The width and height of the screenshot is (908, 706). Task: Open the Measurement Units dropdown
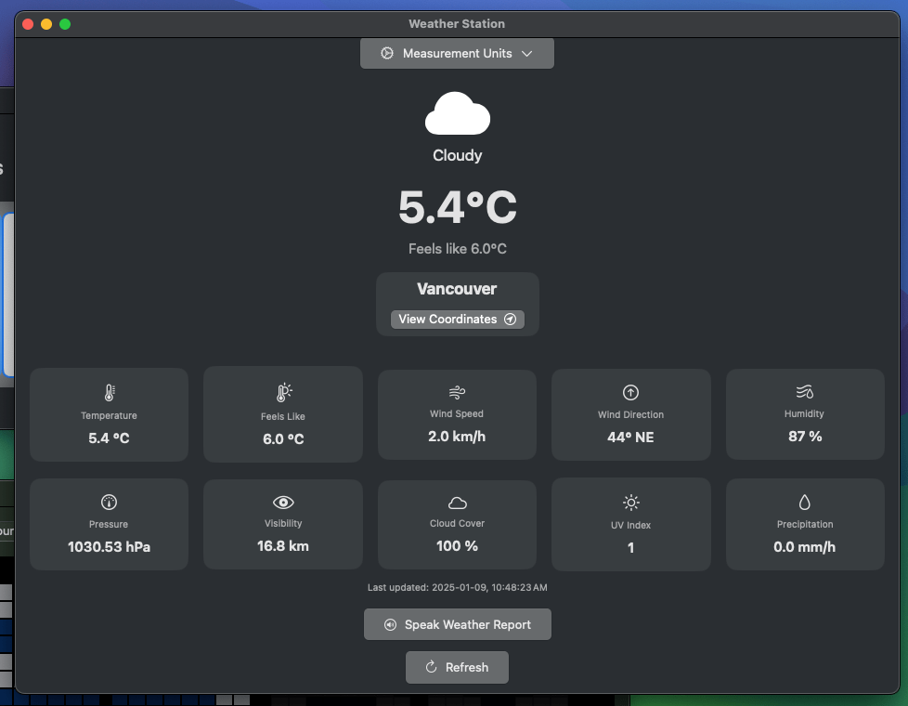pos(457,54)
